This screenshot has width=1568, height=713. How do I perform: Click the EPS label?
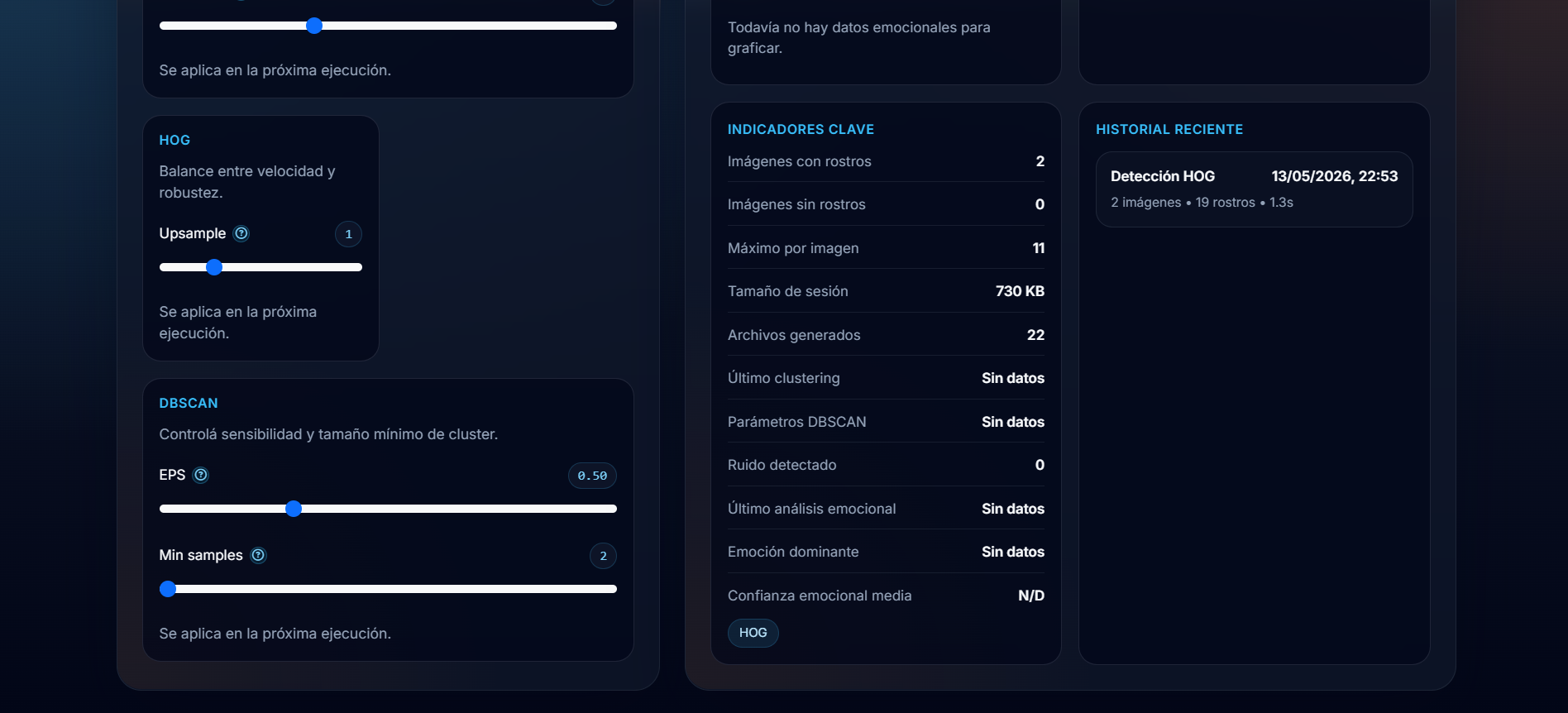tap(172, 475)
